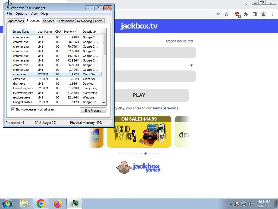Open the File menu in Task Manager
The image size is (278, 209).
point(9,14)
